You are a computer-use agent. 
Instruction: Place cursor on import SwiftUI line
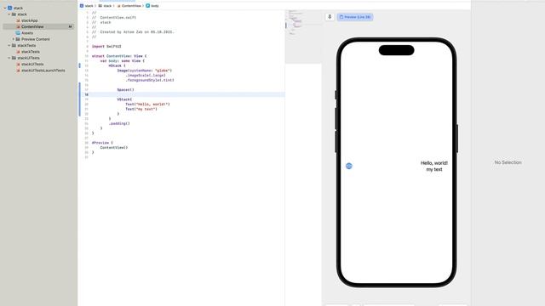coord(106,47)
